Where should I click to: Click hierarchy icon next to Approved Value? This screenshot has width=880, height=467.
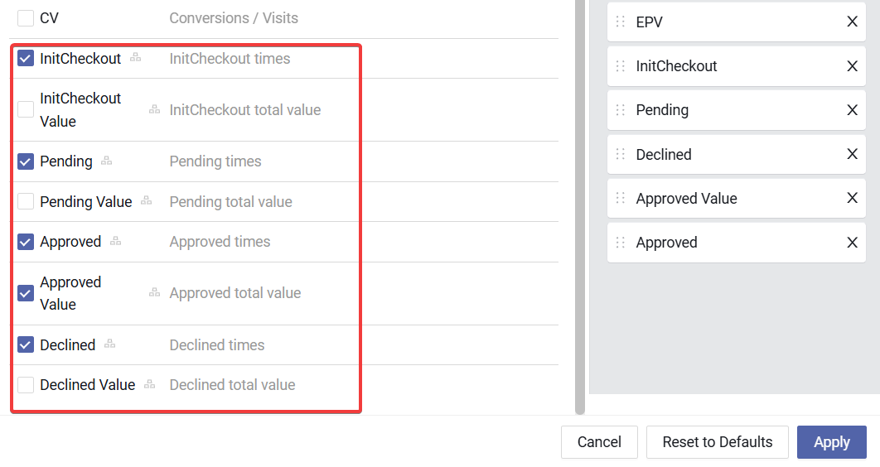(154, 292)
